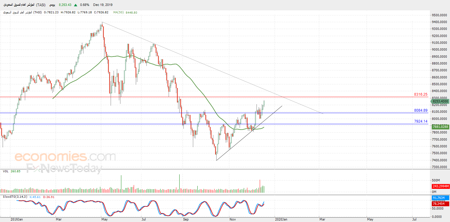Screen dimensions: 450x222
Task: Click the green 7881.0288 MA value tag
Action: pyautogui.click(x=440, y=127)
